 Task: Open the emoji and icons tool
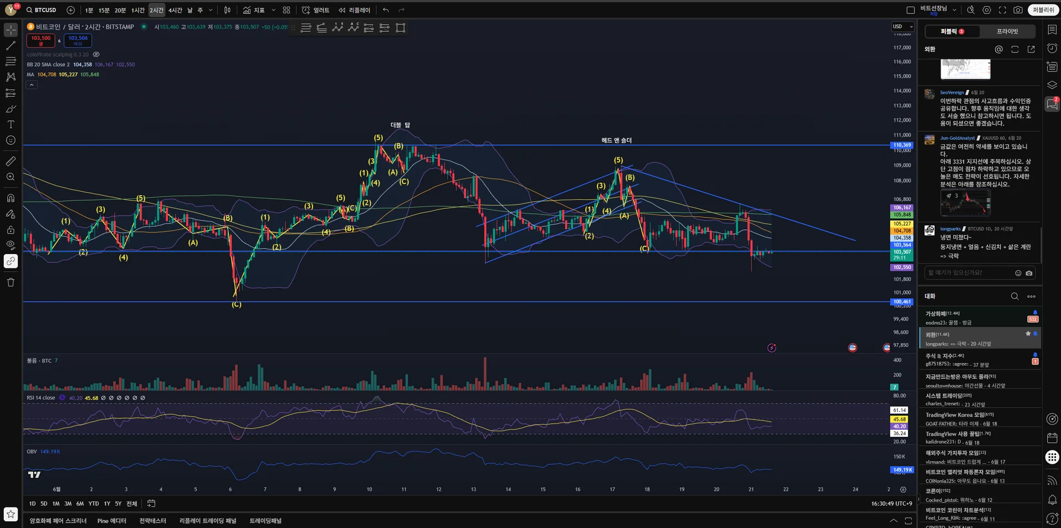pyautogui.click(x=10, y=140)
